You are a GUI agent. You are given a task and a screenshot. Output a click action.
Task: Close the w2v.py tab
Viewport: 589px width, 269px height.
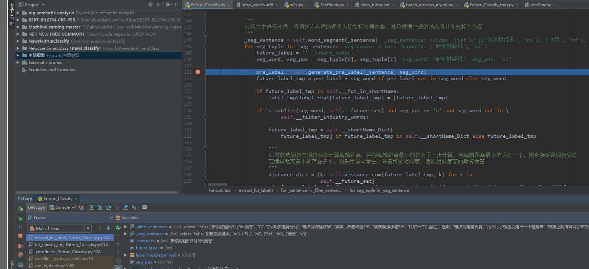307,5
